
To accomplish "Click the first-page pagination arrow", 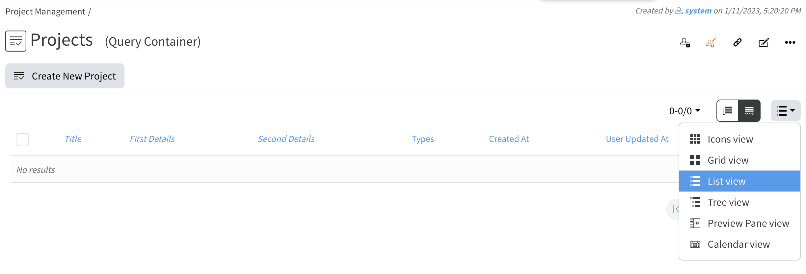I will tap(675, 209).
